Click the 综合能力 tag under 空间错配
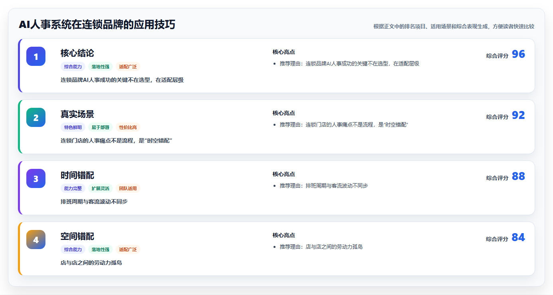 (73, 249)
